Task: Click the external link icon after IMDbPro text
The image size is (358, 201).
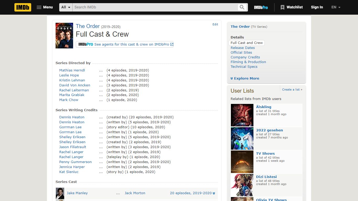Action: pos(172,44)
